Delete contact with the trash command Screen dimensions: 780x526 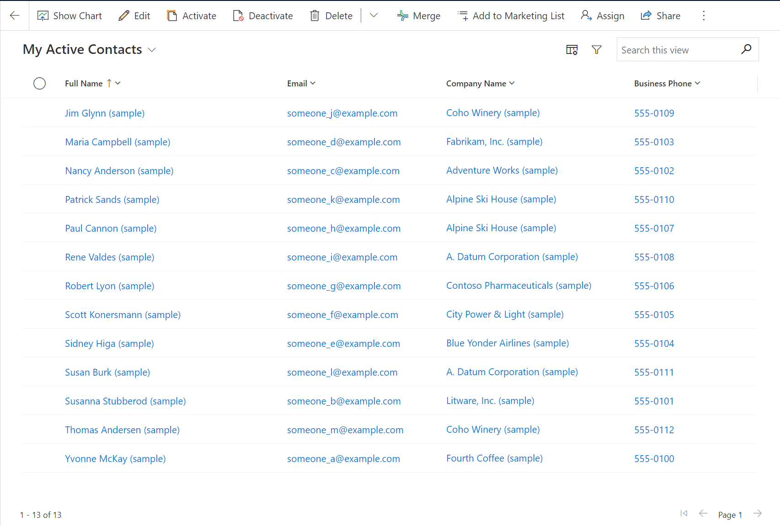(x=331, y=16)
